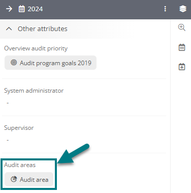Click the Supervisor field label
Image resolution: width=191 pixels, height=193 pixels.
19,128
